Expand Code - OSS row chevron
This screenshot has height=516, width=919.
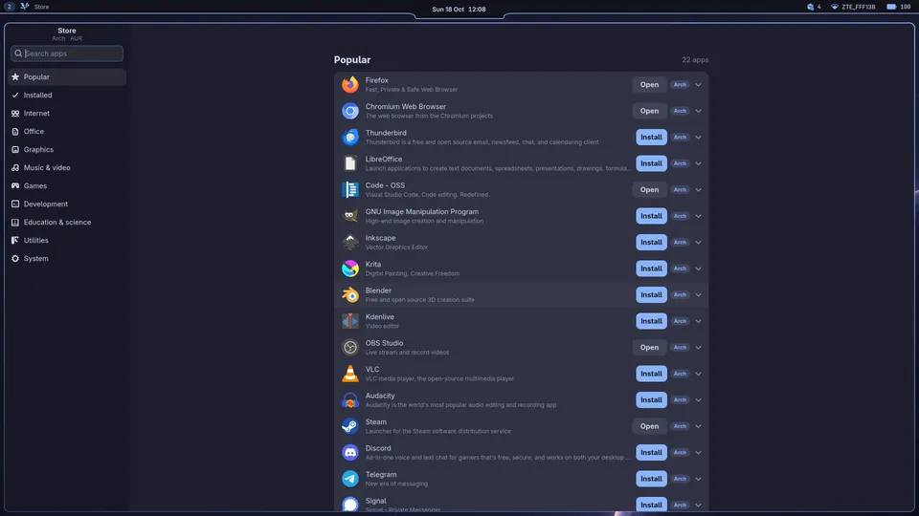point(698,189)
